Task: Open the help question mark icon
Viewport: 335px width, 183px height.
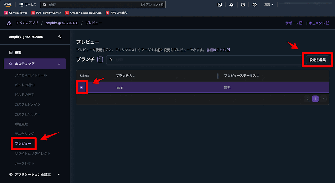Action: pos(243,5)
